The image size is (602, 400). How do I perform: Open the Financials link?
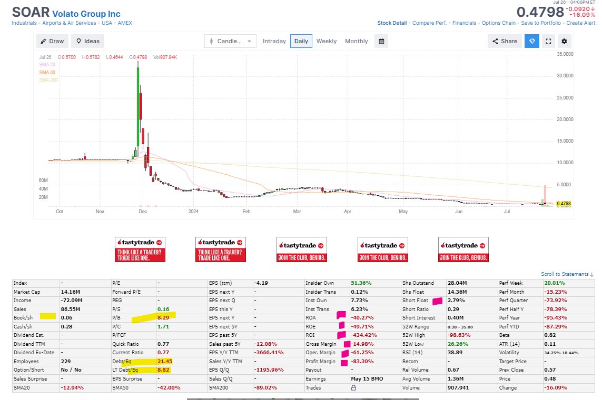click(x=464, y=23)
